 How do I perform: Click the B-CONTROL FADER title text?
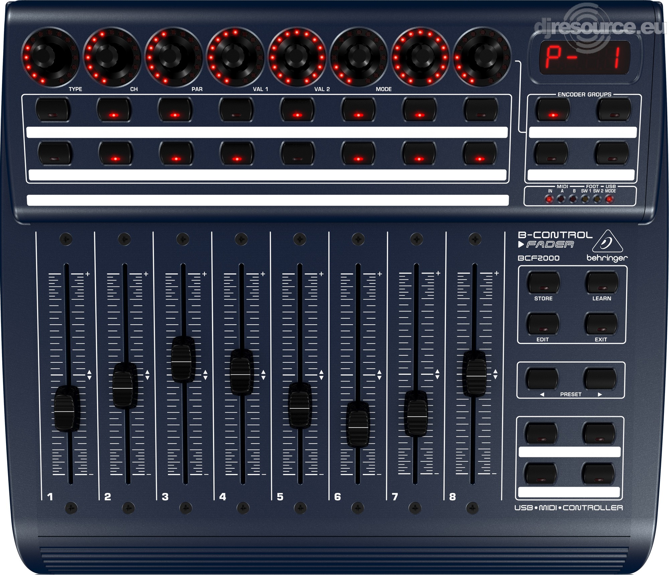coord(555,240)
